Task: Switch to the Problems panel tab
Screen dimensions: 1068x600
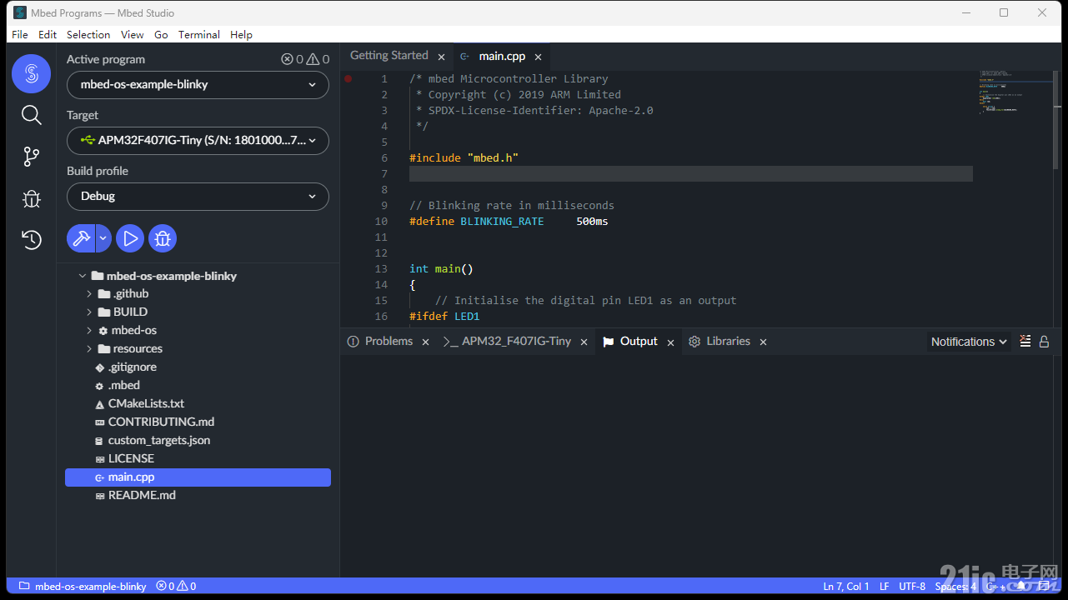Action: click(x=389, y=341)
